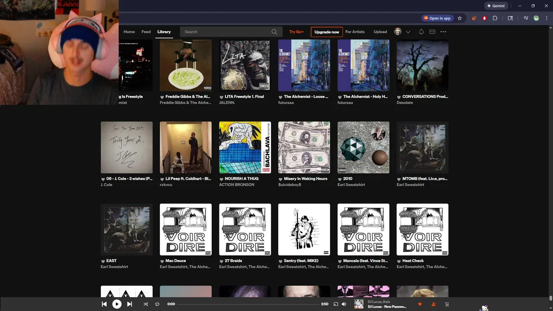This screenshot has width=553, height=311.
Task: Go to the Home tab
Action: click(129, 32)
